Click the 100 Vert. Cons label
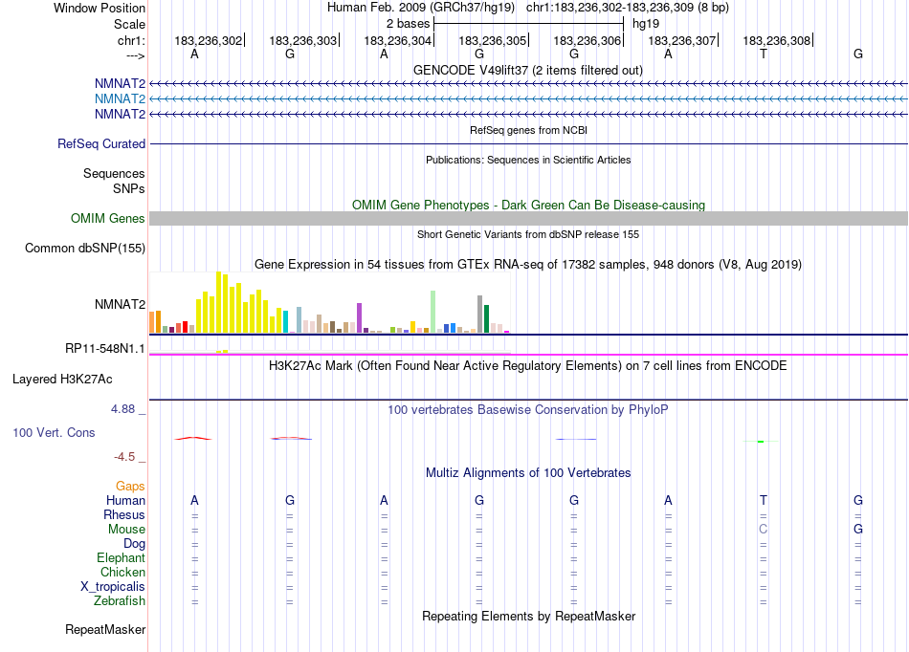The width and height of the screenshot is (909, 652). (54, 432)
